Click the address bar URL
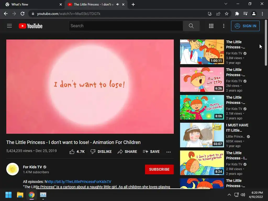 (x=69, y=14)
